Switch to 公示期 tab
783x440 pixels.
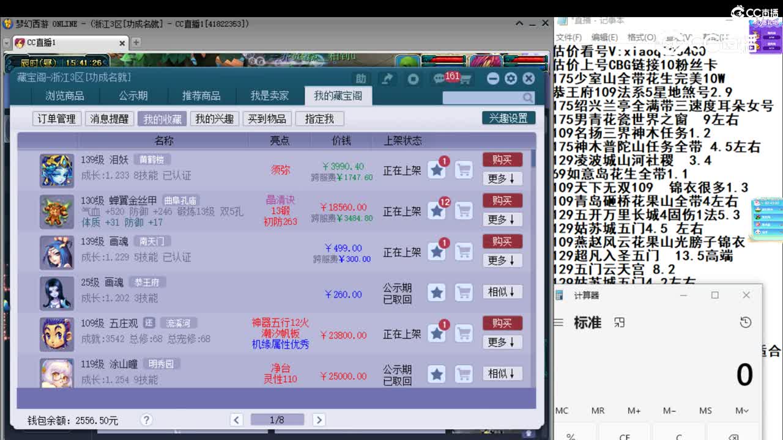133,96
